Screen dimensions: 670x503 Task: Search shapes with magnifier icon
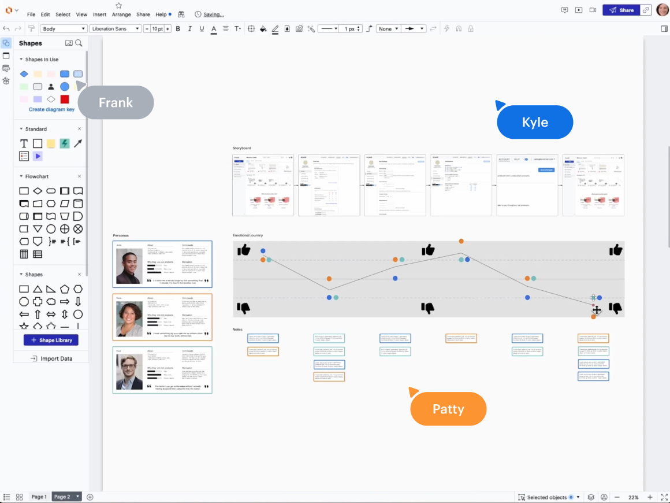[79, 43]
